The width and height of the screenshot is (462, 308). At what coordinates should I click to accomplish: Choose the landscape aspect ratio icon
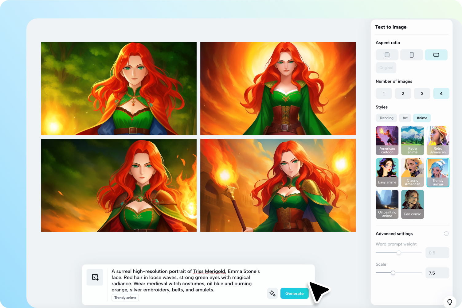click(x=436, y=55)
